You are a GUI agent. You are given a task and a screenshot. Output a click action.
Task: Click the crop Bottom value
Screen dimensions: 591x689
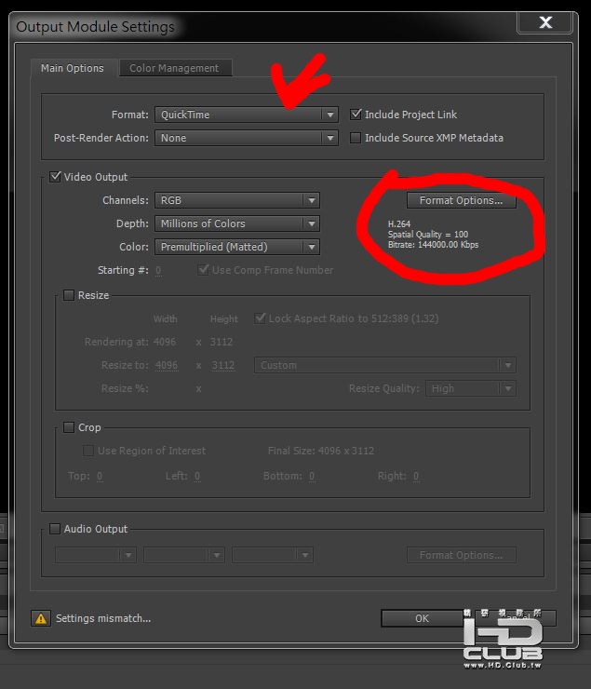click(312, 477)
